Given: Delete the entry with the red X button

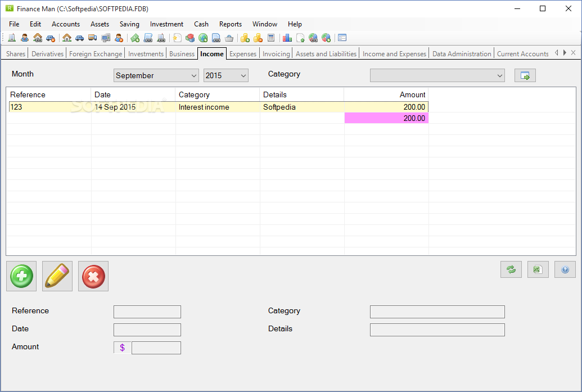Looking at the screenshot, I should coord(93,276).
